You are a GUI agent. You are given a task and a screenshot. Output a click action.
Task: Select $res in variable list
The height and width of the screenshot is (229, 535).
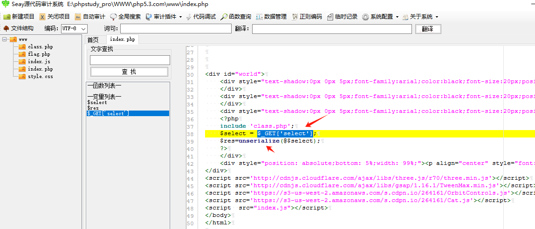click(93, 108)
